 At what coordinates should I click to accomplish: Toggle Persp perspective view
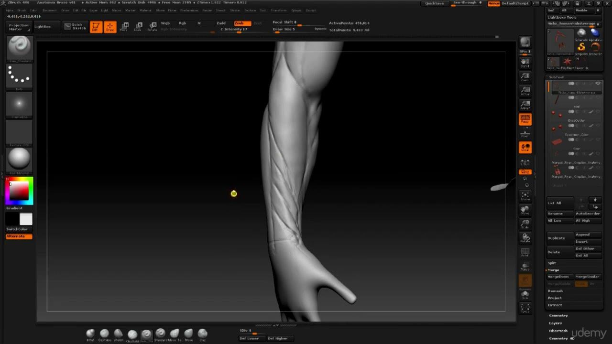525,119
